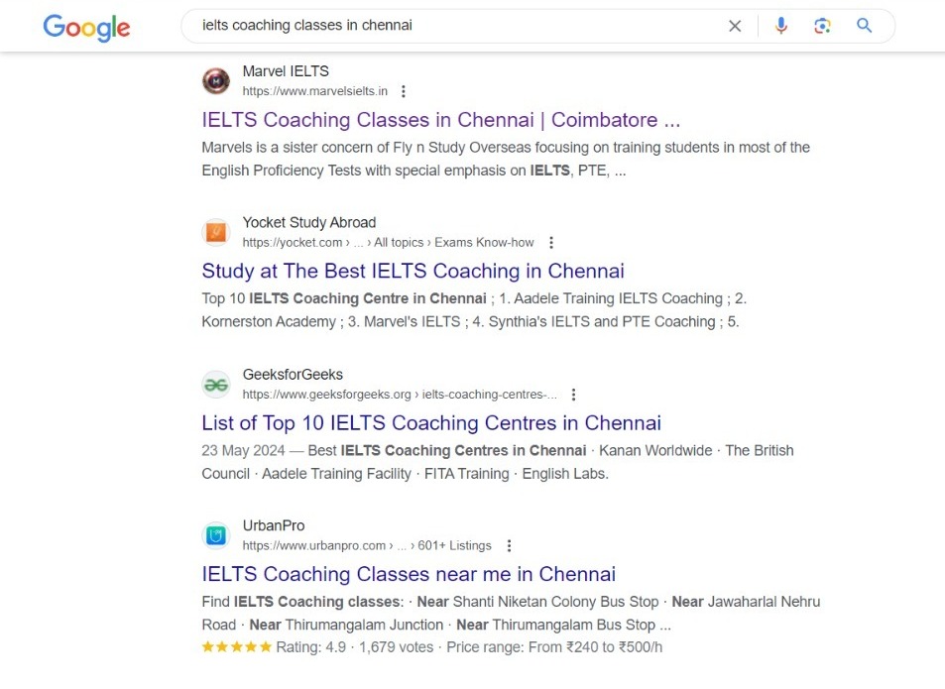
Task: Click the Yocket Study Abroad favicon
Action: pyautogui.click(x=216, y=232)
